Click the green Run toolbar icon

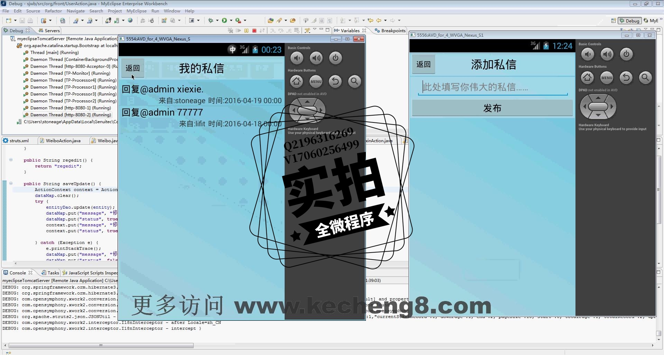[224, 20]
